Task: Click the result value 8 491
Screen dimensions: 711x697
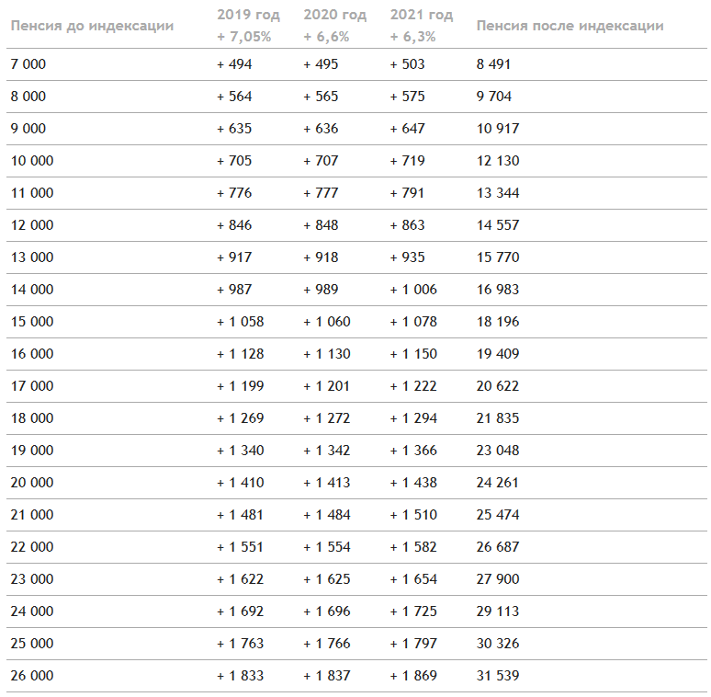Action: [x=493, y=64]
